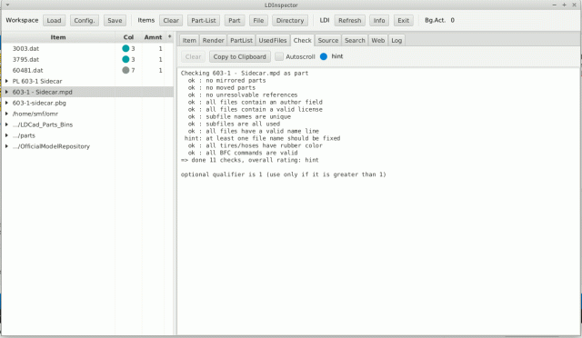The image size is (582, 338).
Task: Expand the 603-1-sidecar.pbg item
Action: (6, 103)
